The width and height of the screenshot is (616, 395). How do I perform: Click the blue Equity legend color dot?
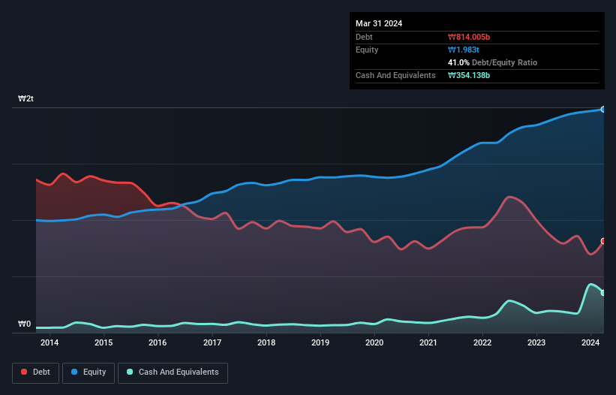[x=74, y=372]
